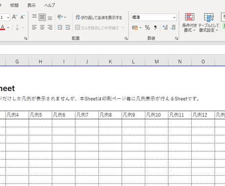This screenshot has height=186, width=225.
Task: Click the 凡例4 cell
Action: [17, 115]
